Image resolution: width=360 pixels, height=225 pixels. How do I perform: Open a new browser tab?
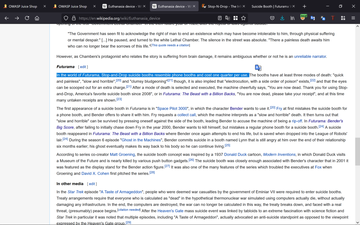pos(304,6)
